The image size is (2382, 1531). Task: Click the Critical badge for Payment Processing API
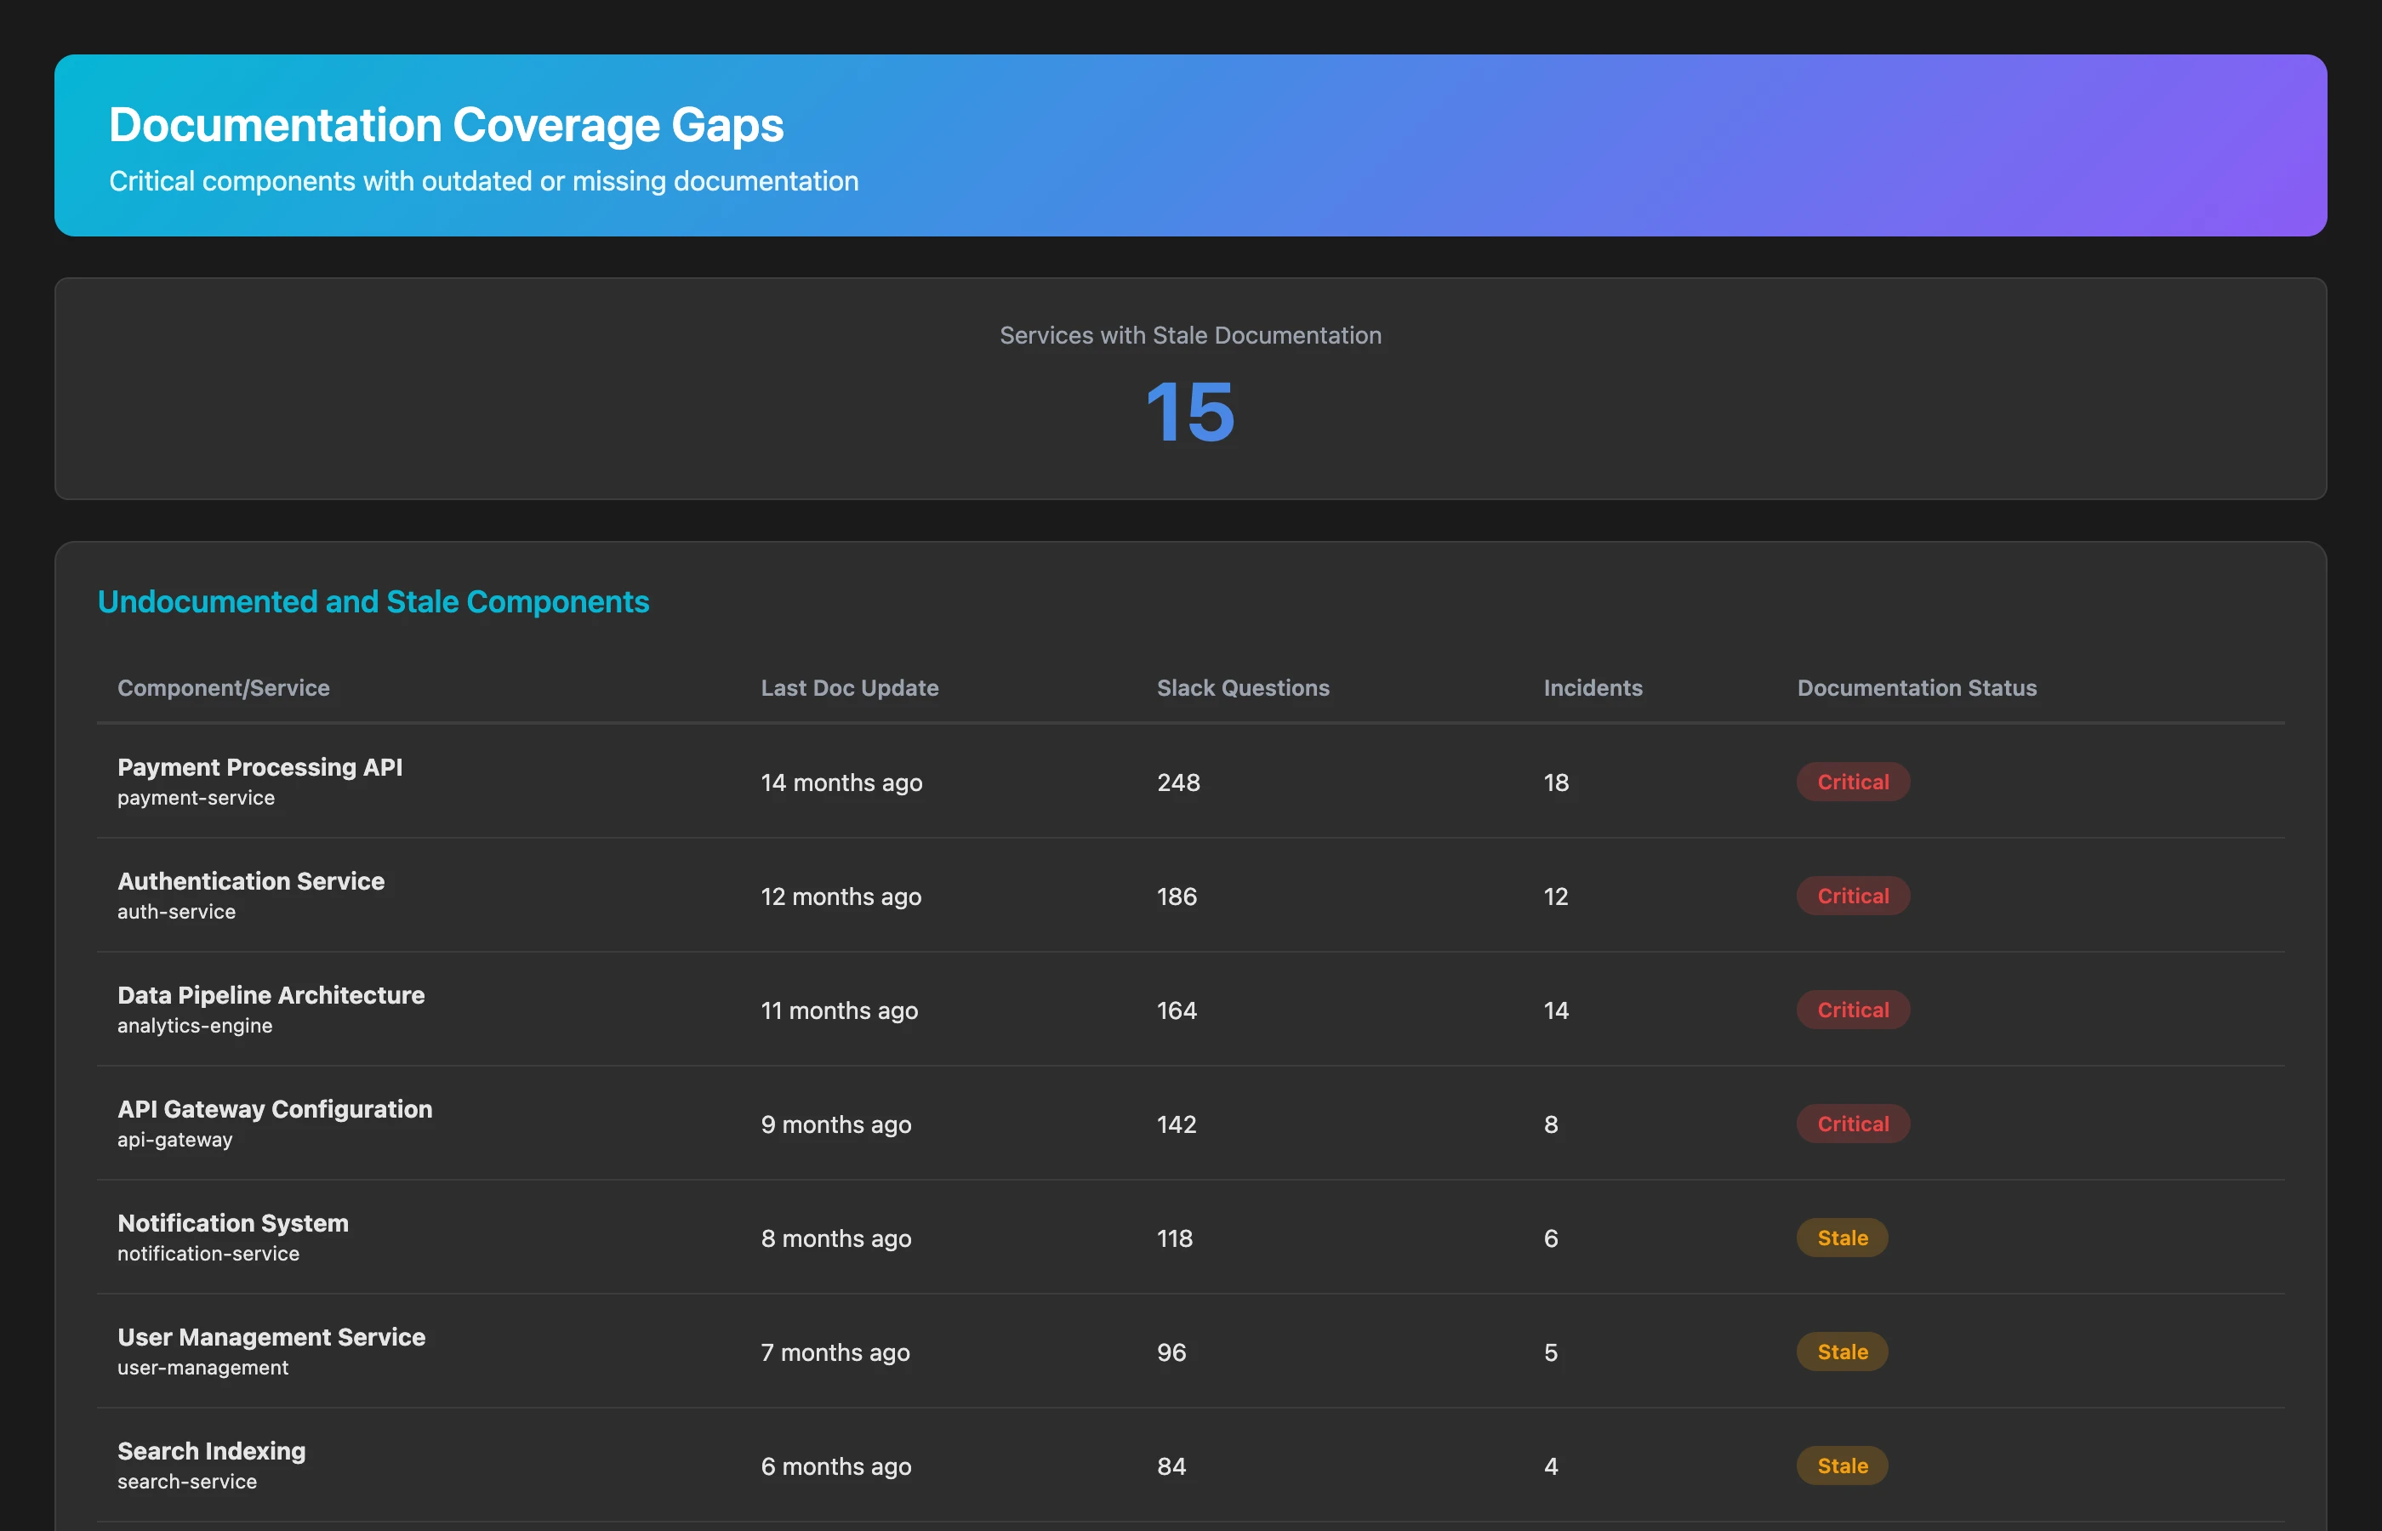coord(1853,782)
